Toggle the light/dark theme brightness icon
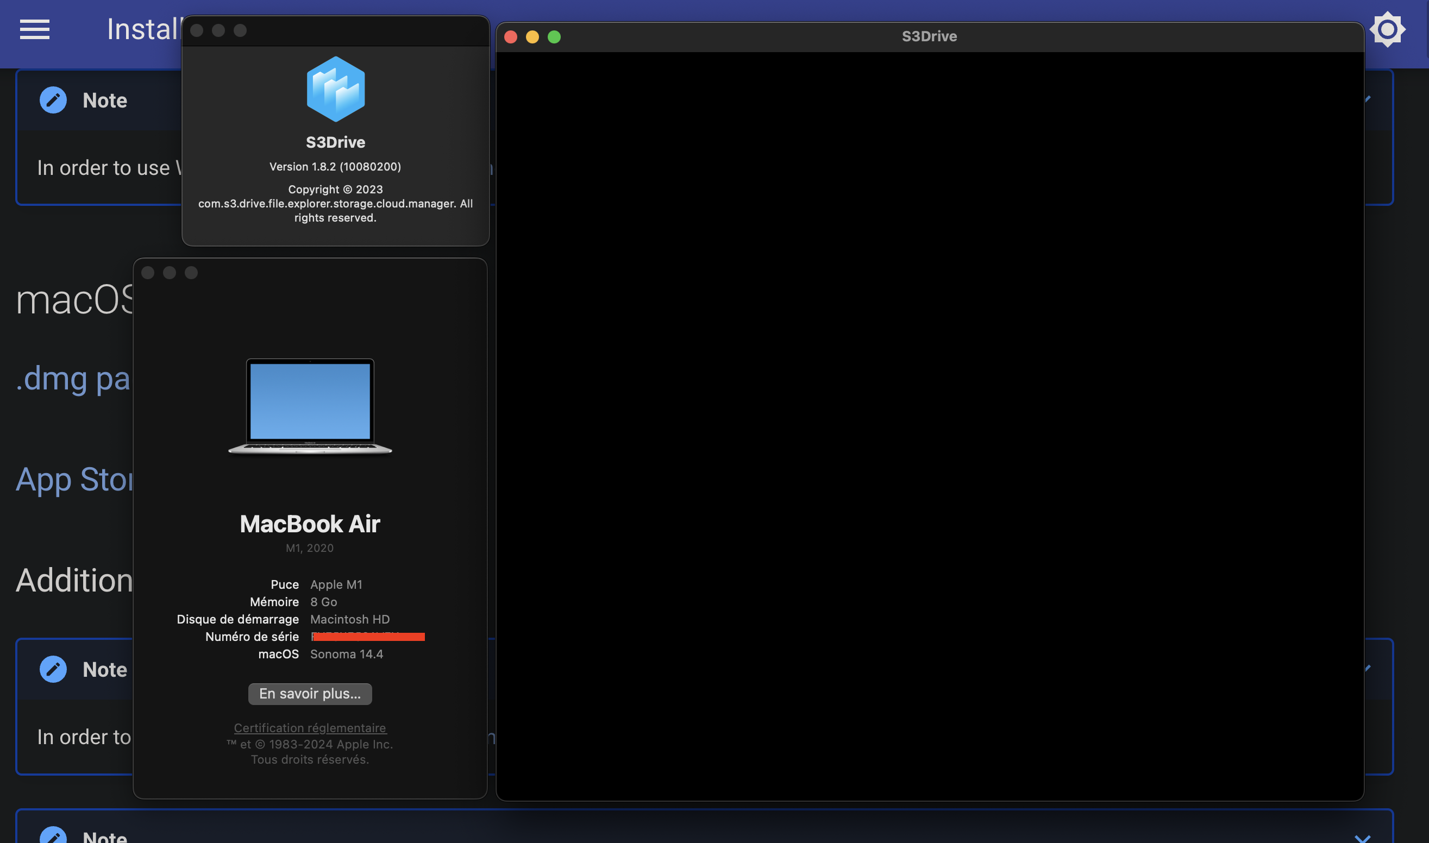The width and height of the screenshot is (1429, 843). 1387,29
